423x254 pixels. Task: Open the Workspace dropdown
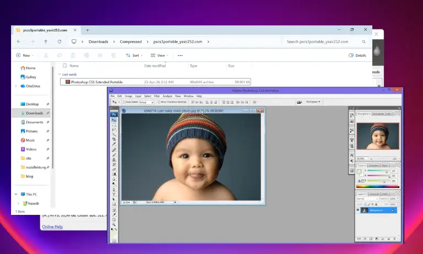313,102
